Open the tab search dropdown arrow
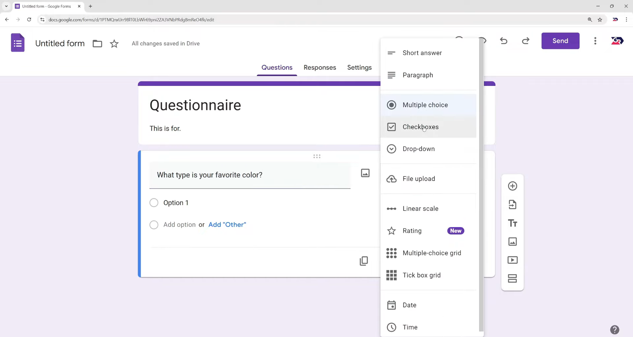 tap(6, 6)
